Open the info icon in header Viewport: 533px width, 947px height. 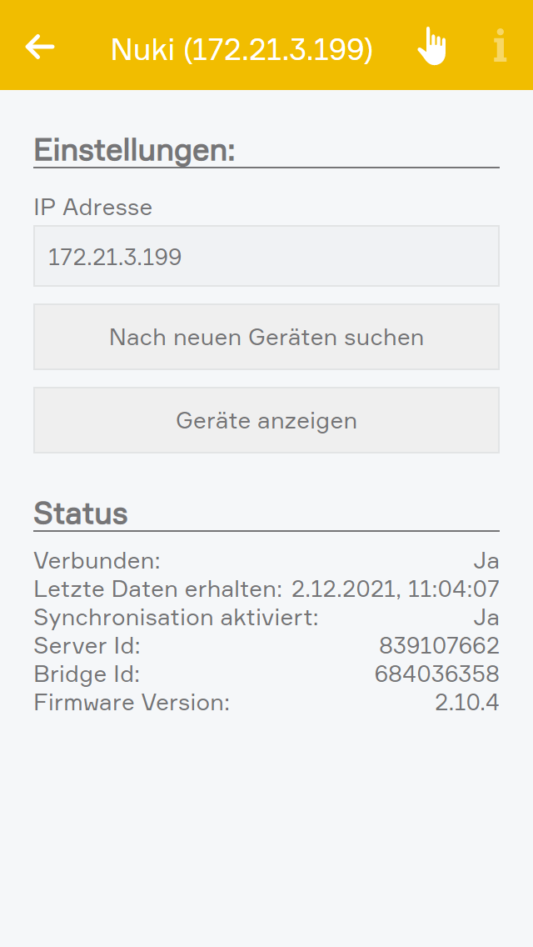point(499,47)
